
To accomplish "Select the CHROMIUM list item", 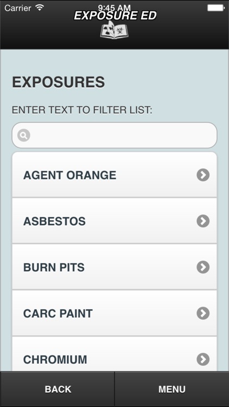I will pyautogui.click(x=114, y=354).
